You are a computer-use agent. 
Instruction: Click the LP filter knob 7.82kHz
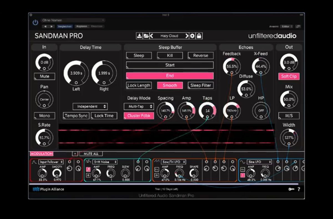click(x=232, y=111)
